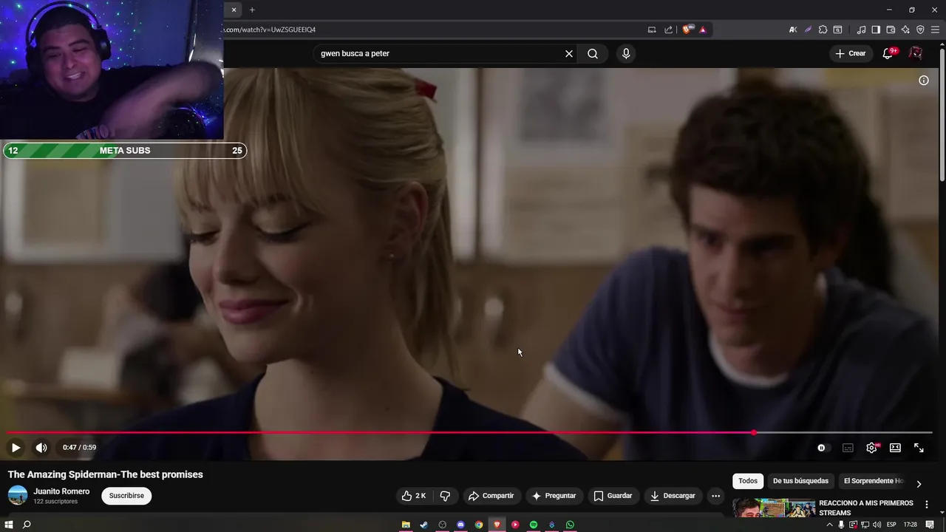
Task: Switch to theater mode view
Action: (x=895, y=448)
